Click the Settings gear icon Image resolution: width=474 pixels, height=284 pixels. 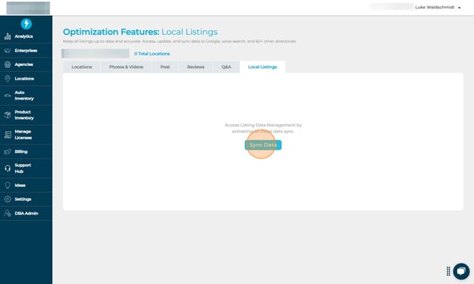click(8, 199)
